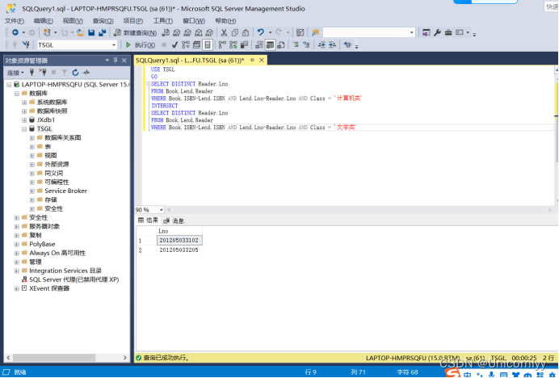Toggle the IntelliSense enabled icon

(x=208, y=45)
